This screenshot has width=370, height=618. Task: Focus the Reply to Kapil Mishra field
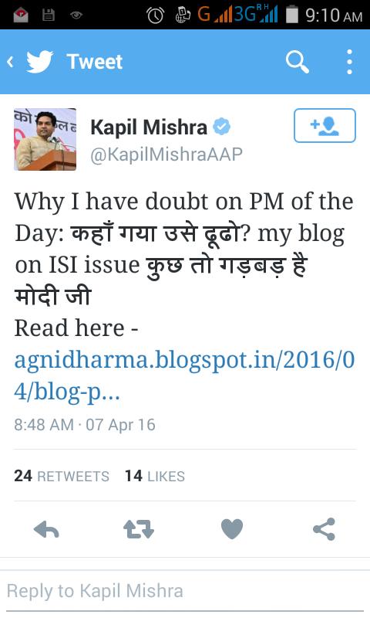[x=185, y=591]
